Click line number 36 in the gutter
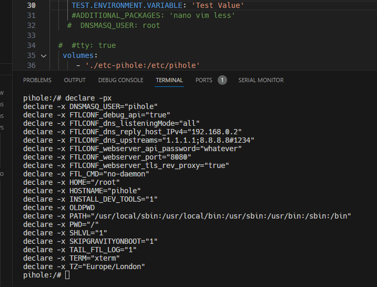Image resolution: width=377 pixels, height=287 pixels. (30, 65)
